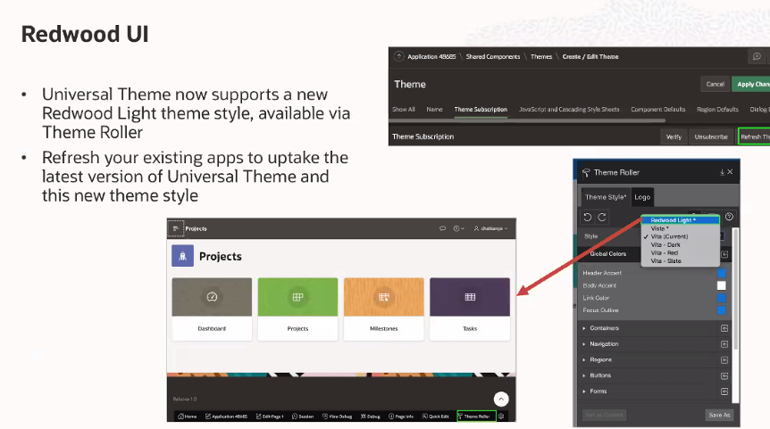Open the developer toolbar gear settings icon
Image resolution: width=770 pixels, height=429 pixels.
501,417
